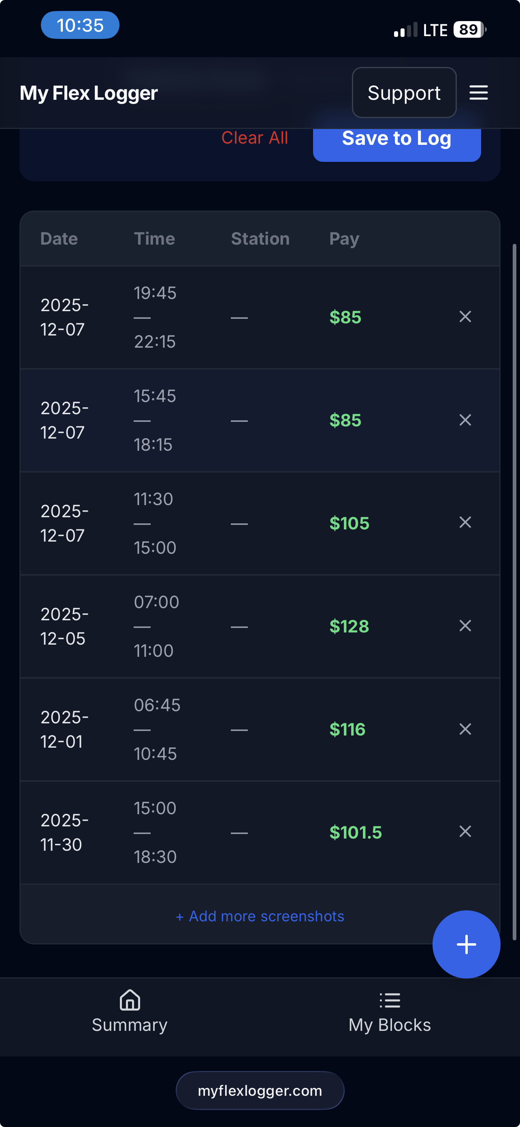Tap Add more screenshots link
Viewport: 520px width, 1127px height.
pos(260,916)
